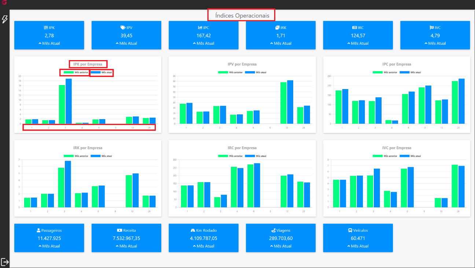Click the 'IPV por Empresa' chart title

[242, 64]
